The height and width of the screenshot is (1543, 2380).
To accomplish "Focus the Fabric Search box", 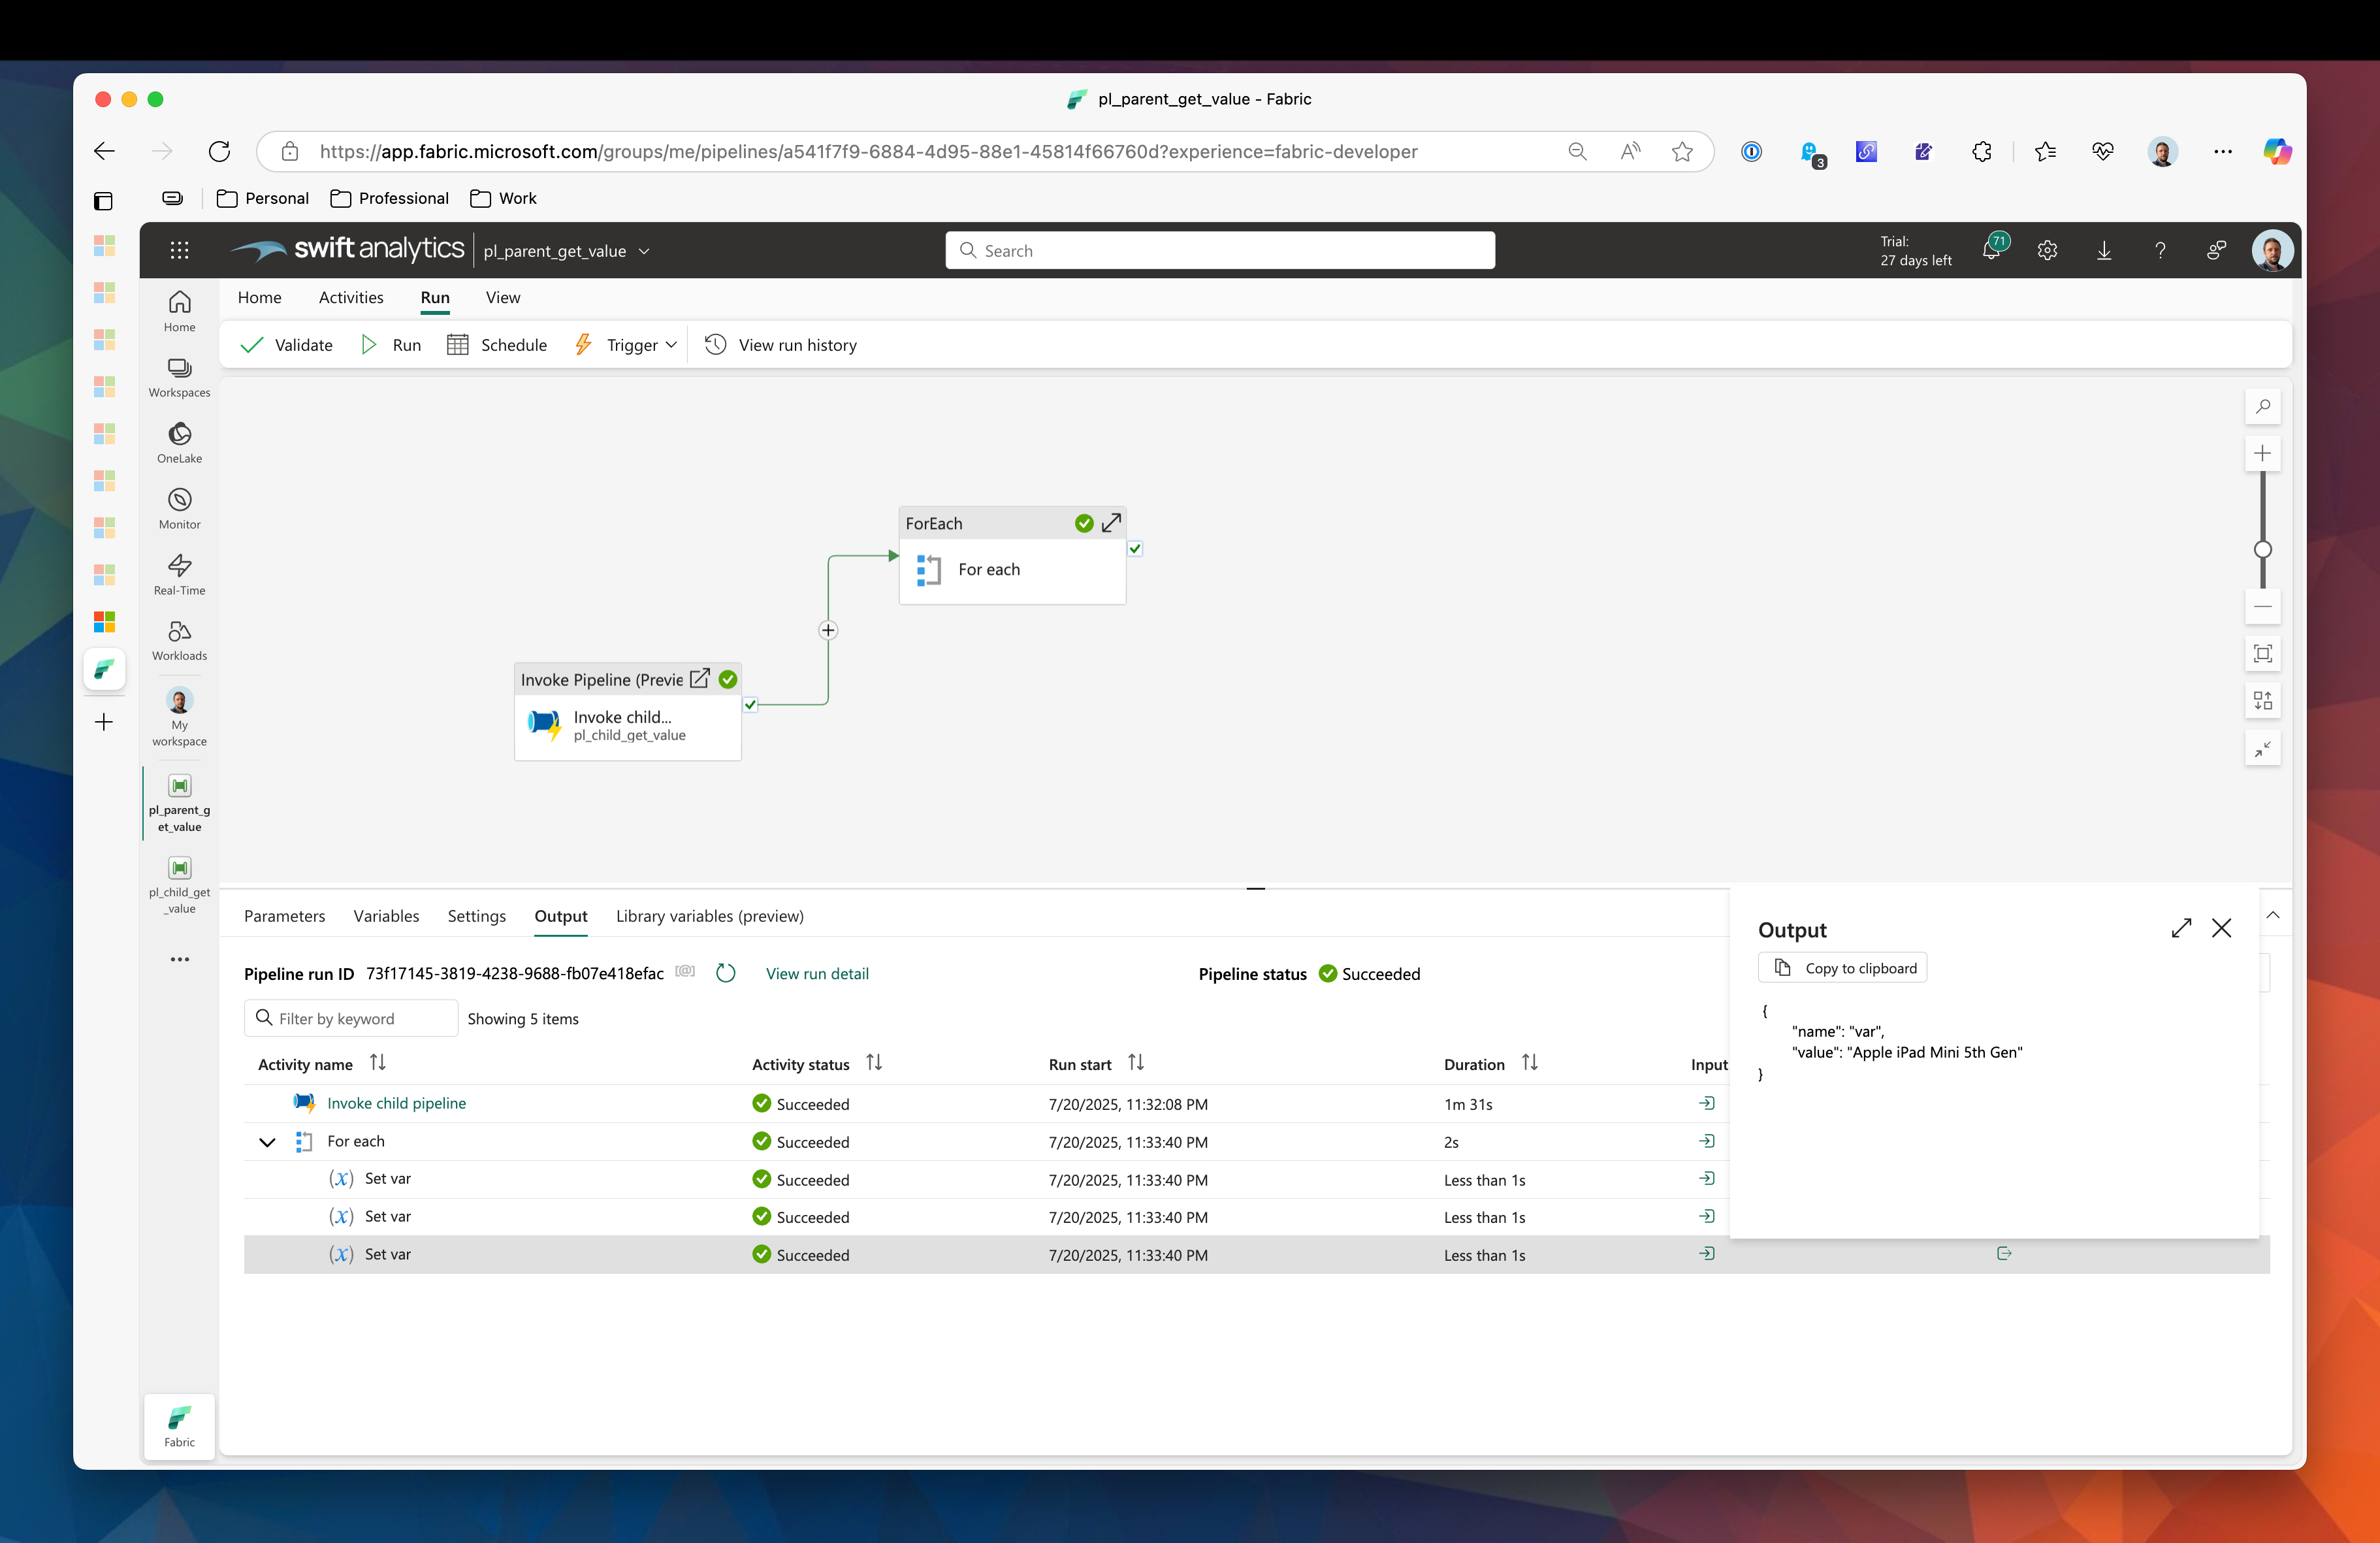I will pyautogui.click(x=1220, y=250).
